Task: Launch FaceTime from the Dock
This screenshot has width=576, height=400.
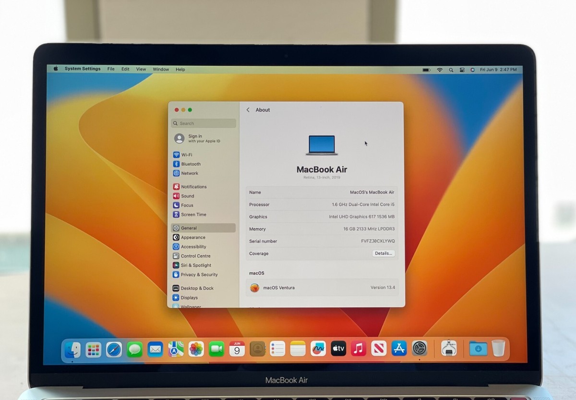Action: point(216,349)
